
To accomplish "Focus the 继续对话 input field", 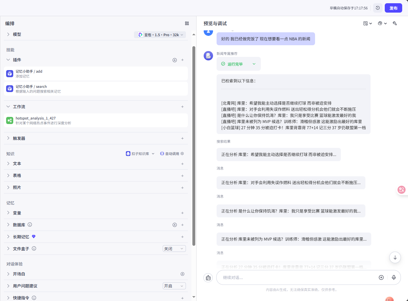I will pos(297,277).
